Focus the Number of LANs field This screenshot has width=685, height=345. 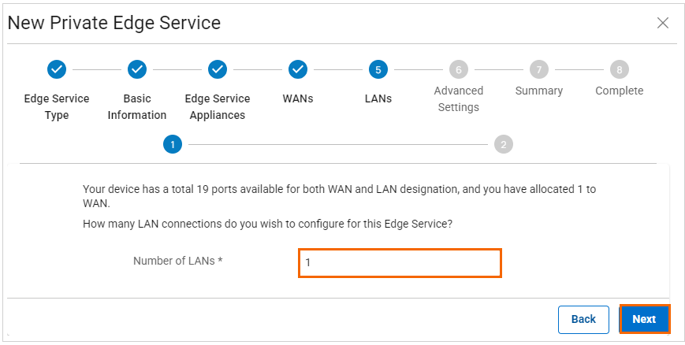pos(400,263)
